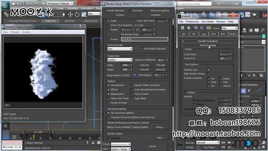Click the New Scene icon in quick access toolbar

pyautogui.click(x=14, y=4)
